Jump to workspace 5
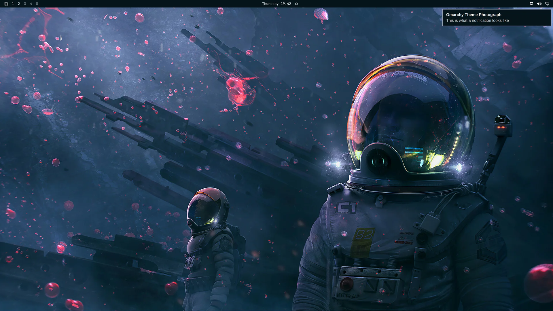The width and height of the screenshot is (553, 311). [37, 4]
